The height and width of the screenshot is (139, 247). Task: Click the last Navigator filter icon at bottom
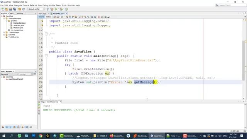point(30,127)
